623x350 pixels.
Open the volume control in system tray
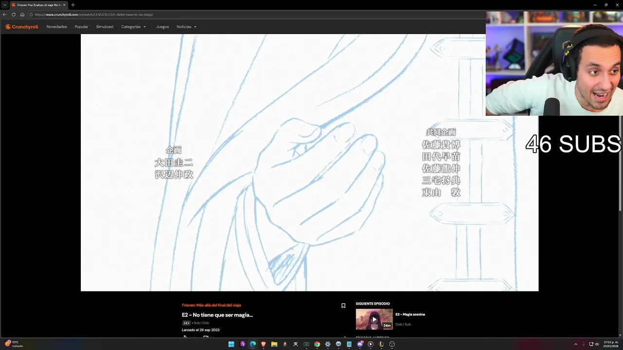click(597, 344)
